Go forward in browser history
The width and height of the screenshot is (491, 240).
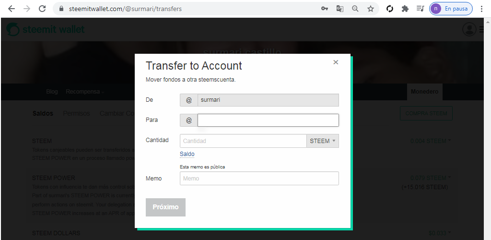click(27, 9)
